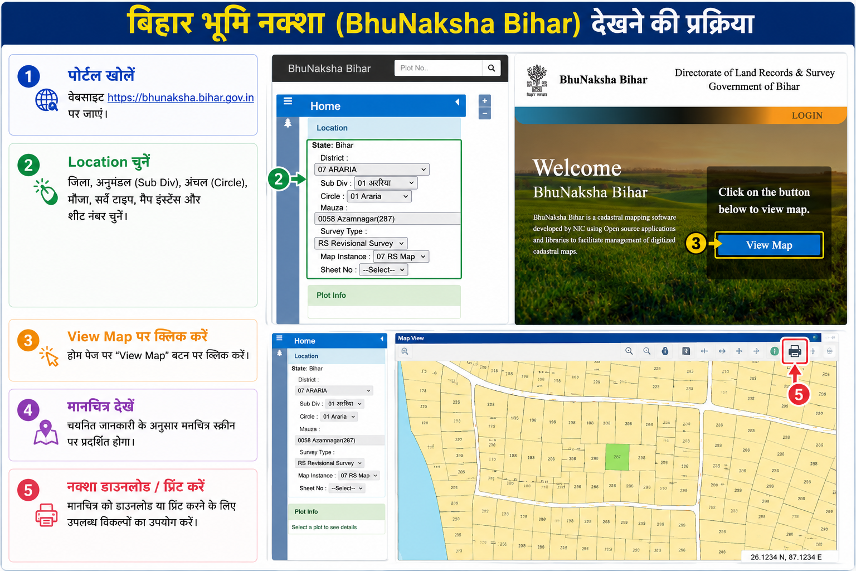The width and height of the screenshot is (856, 571).
Task: Click 'State: Bihar' in the large Home panel
Action: point(332,146)
